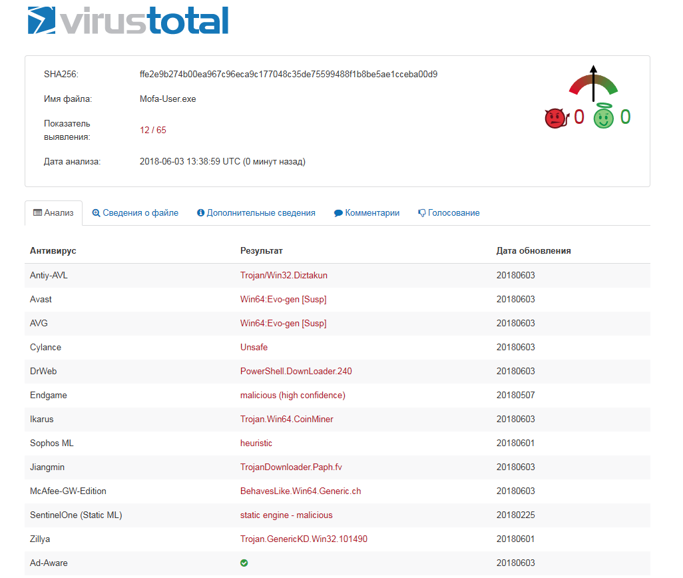This screenshot has width=683, height=578.
Task: Click the static engine - malicious result
Action: click(x=286, y=515)
